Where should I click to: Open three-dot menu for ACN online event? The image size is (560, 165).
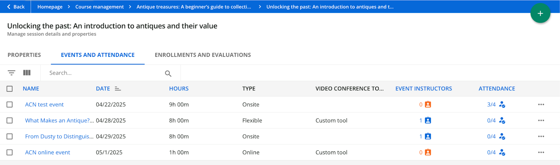click(541, 152)
